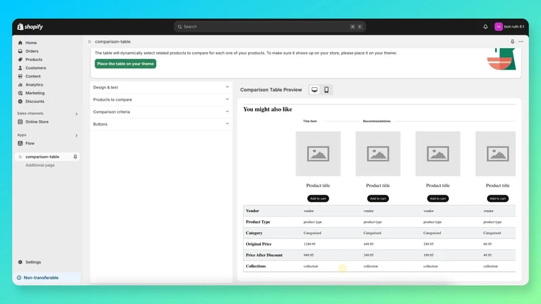Viewport: 541px width, 304px height.
Task: Switch the preview to mobile view
Action: [327, 90]
